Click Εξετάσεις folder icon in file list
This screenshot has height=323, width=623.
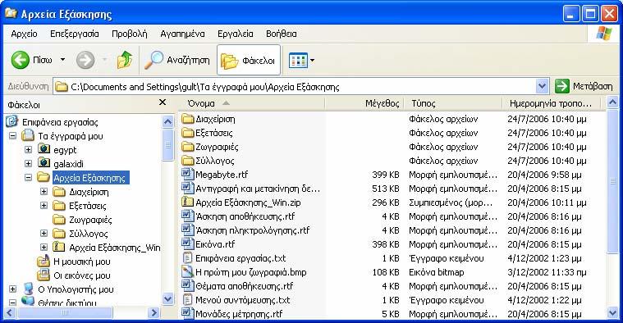point(187,133)
